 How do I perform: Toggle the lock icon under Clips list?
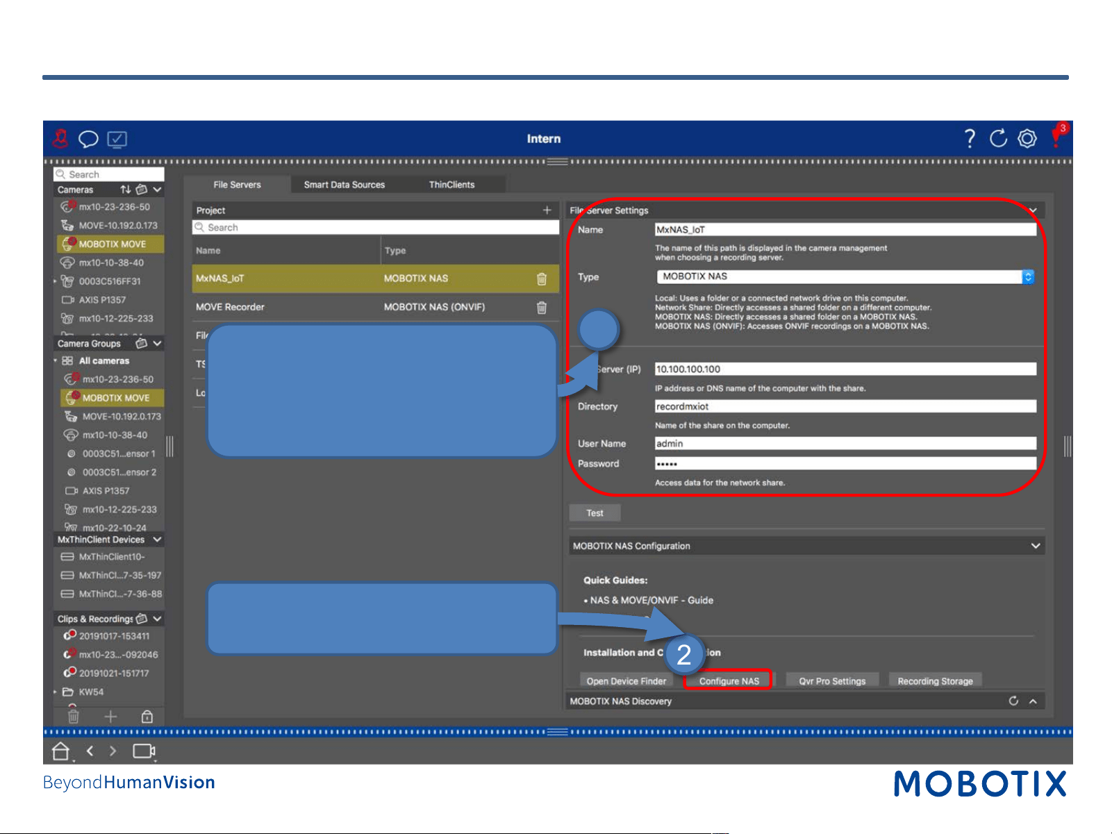coord(147,717)
